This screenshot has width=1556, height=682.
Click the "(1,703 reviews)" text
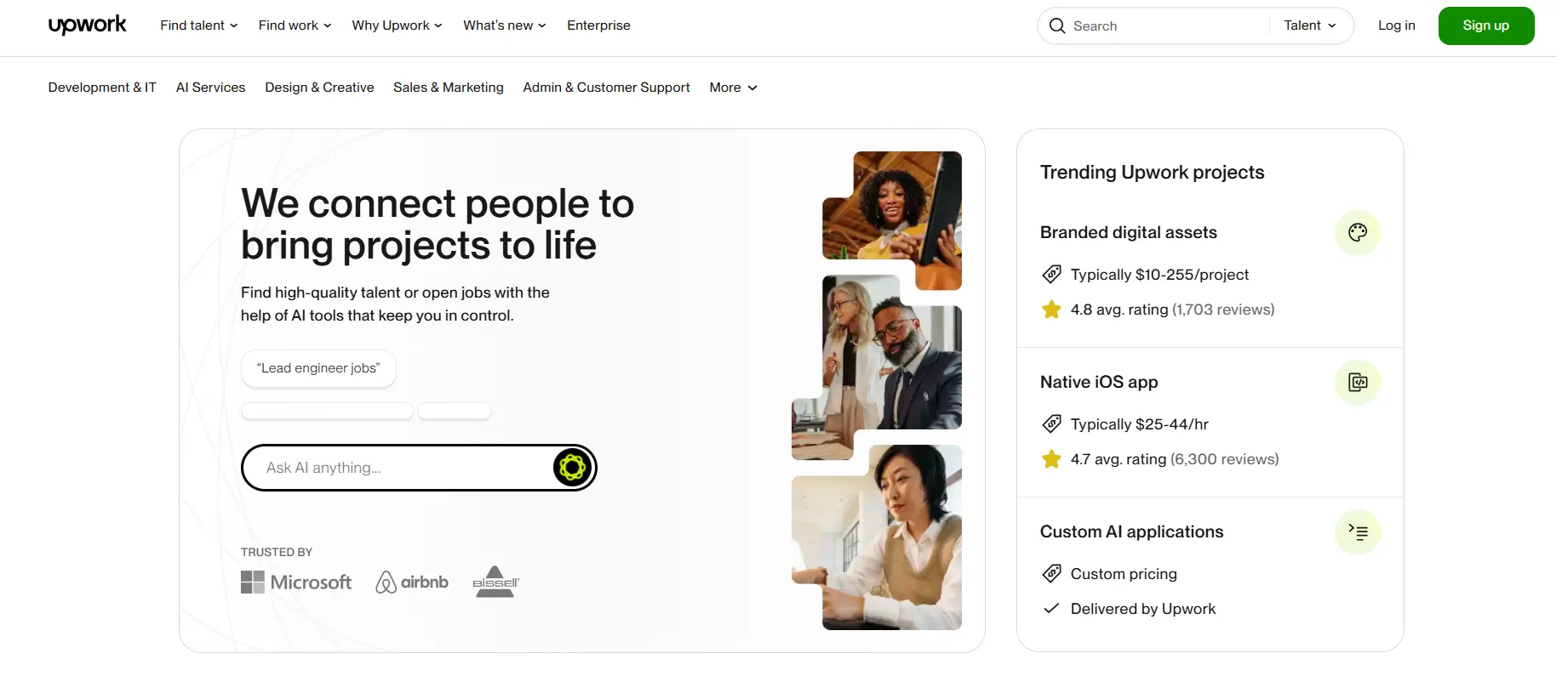point(1223,310)
